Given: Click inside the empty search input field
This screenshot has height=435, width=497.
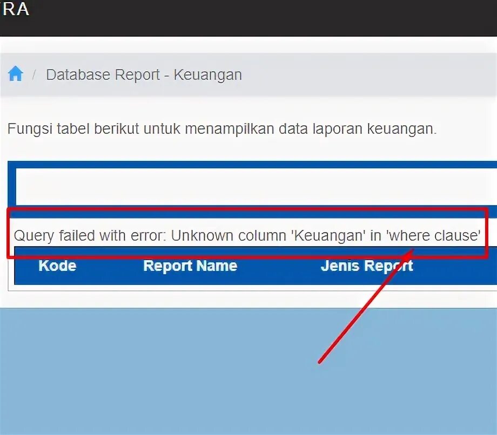Looking at the screenshot, I should 249,185.
